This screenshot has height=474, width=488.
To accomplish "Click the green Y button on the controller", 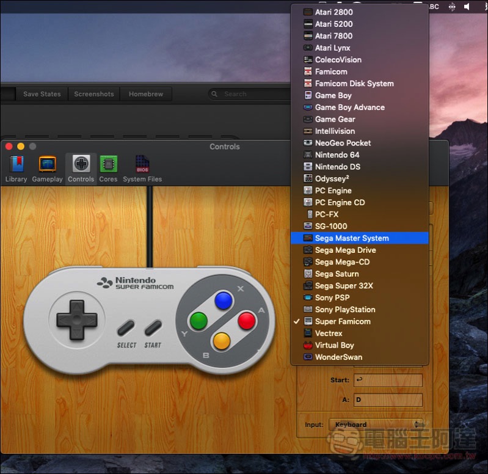I will tap(198, 321).
